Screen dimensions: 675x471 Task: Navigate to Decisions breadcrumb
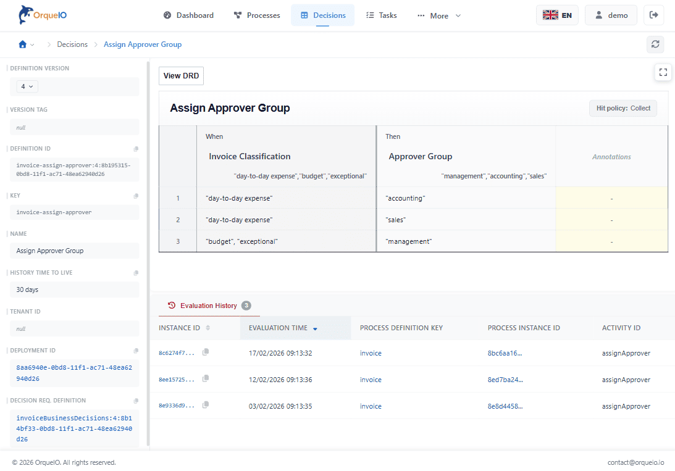72,44
